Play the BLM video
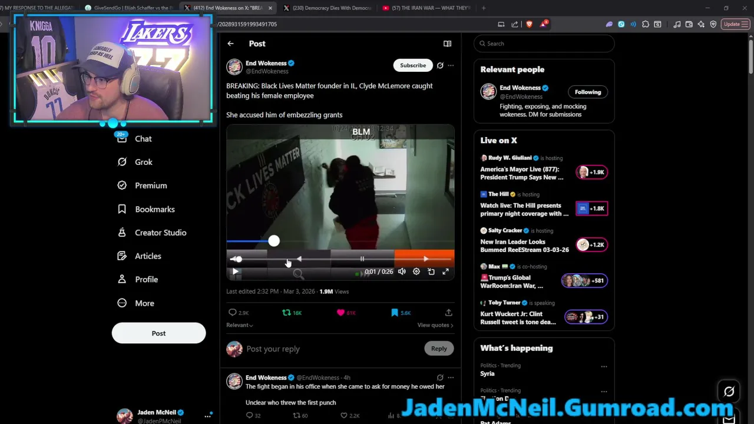 [x=235, y=271]
